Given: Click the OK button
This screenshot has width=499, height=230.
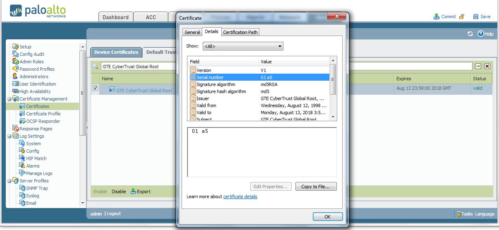Looking at the screenshot, I should click(x=327, y=217).
